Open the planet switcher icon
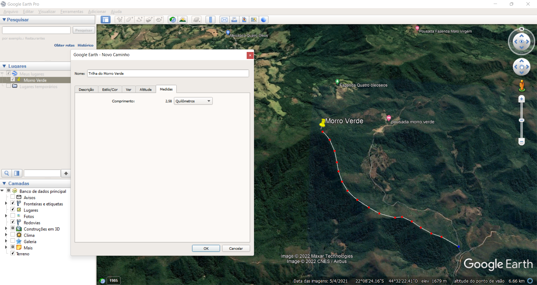This screenshot has height=285, width=537. coord(197,20)
